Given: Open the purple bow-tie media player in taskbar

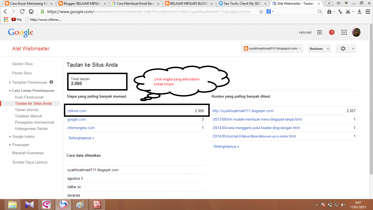Looking at the screenshot, I should [29, 205].
